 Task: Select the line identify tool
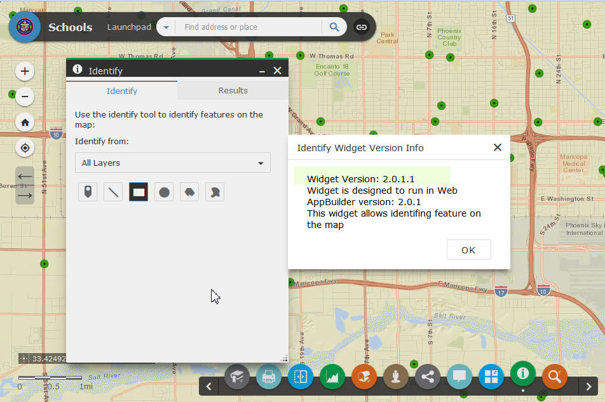pyautogui.click(x=113, y=192)
